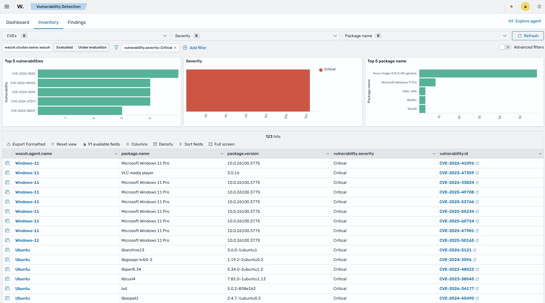545x303 pixels.
Task: Click the CVE-2022-3520 chart bar
Action: 108,73
